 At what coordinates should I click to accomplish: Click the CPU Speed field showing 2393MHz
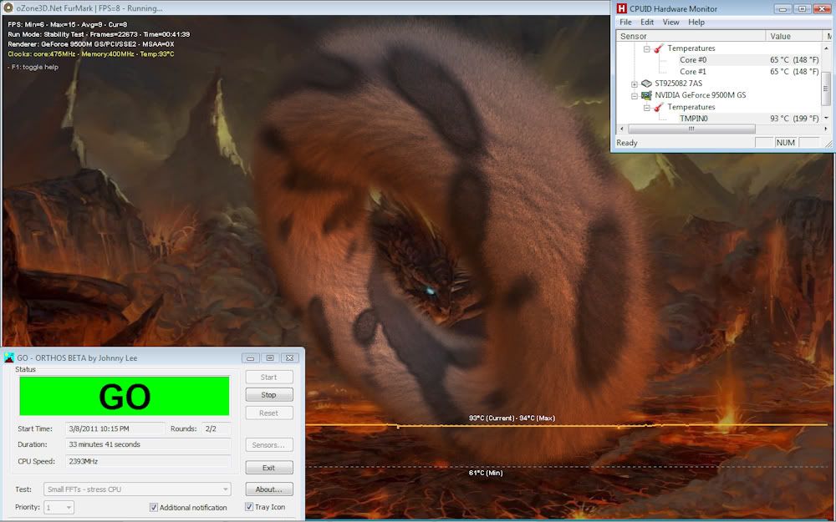148,461
